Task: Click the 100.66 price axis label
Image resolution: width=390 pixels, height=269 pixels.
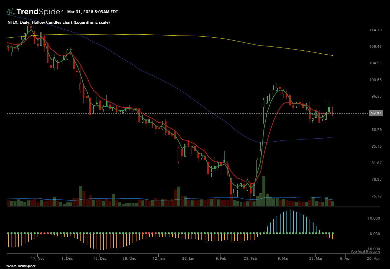Action: 376,80
